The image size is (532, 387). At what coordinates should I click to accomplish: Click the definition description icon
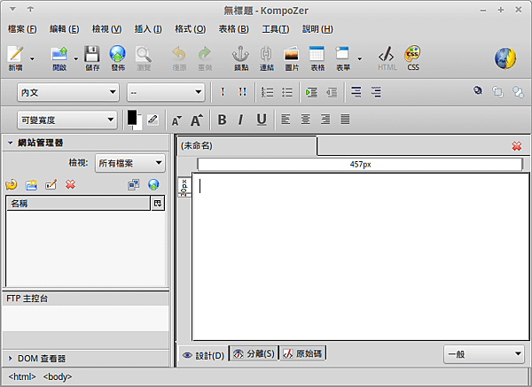[x=376, y=92]
